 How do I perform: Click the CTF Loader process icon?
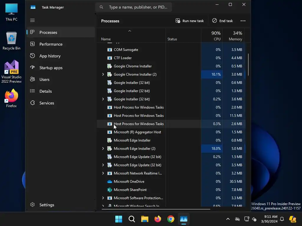click(x=110, y=58)
